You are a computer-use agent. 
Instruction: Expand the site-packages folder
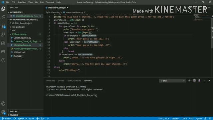tap(18, 27)
